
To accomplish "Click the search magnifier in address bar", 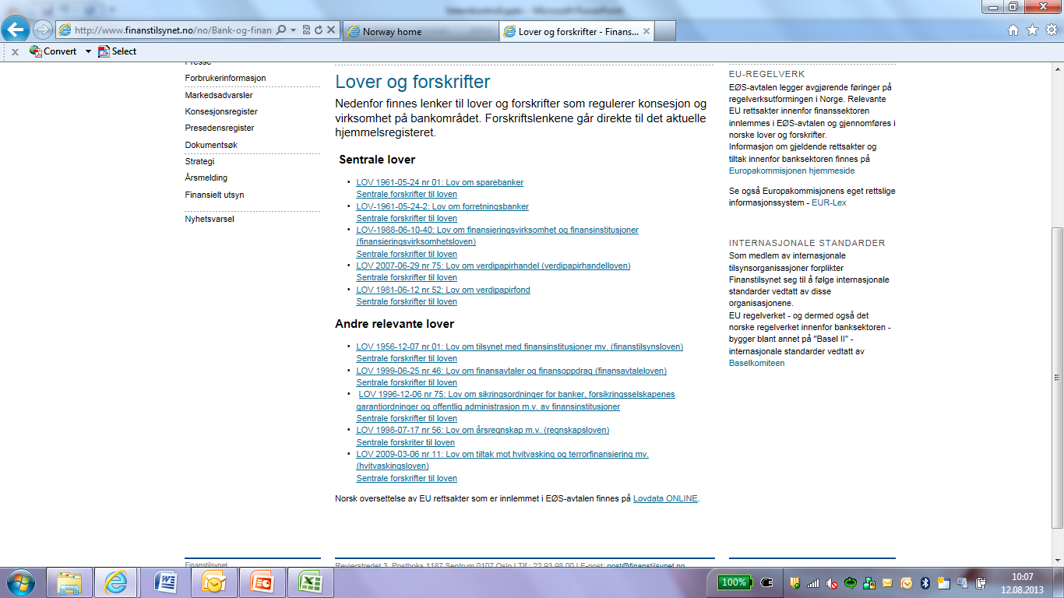I will coord(281,30).
